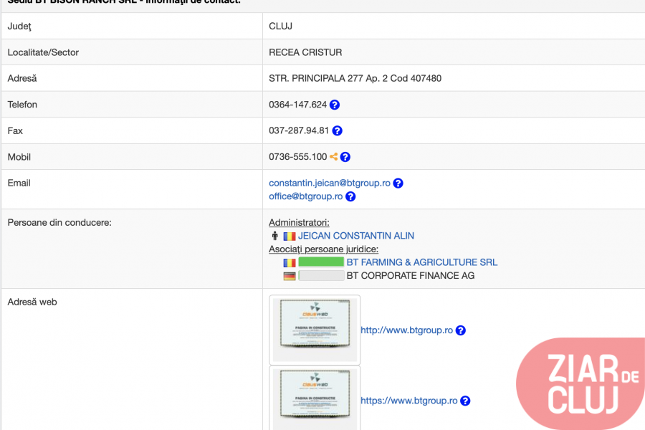
Task: Click the Adresă web label
Action: [32, 302]
